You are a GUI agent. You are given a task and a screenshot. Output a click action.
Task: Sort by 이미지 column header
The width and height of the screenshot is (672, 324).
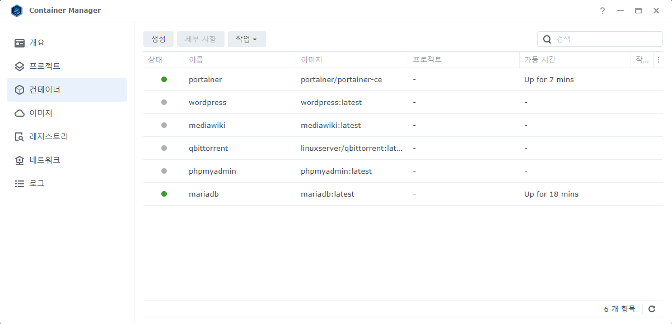click(x=352, y=60)
